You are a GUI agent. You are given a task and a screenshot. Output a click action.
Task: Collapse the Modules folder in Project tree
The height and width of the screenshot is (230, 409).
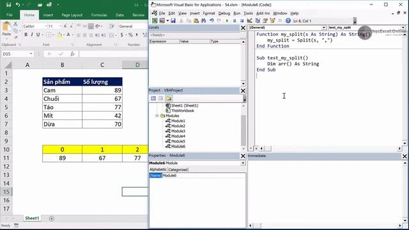[157, 116]
